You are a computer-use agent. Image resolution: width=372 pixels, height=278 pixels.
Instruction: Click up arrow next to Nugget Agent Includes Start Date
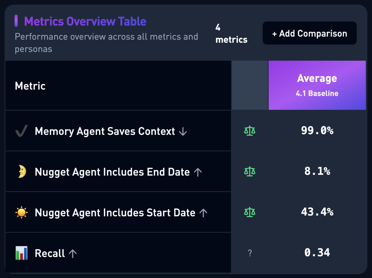click(203, 213)
